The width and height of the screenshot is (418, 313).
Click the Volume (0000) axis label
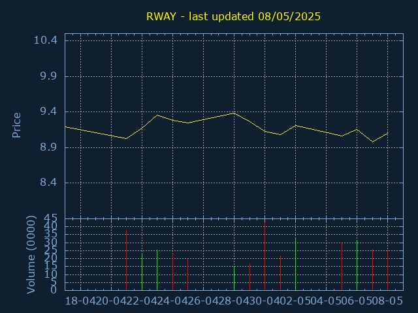(x=31, y=255)
